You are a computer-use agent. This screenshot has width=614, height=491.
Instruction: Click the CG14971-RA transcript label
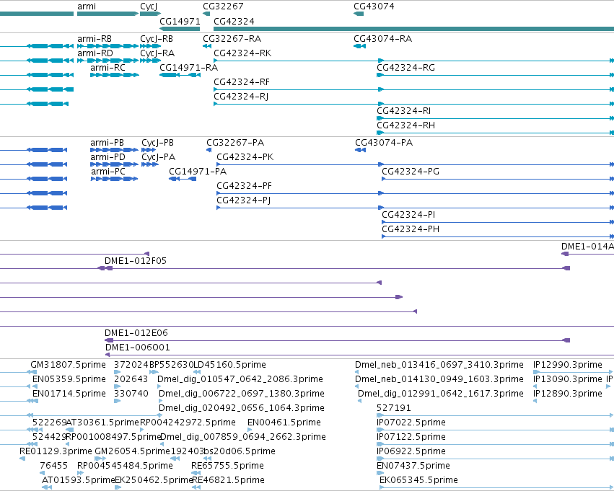[x=189, y=68]
